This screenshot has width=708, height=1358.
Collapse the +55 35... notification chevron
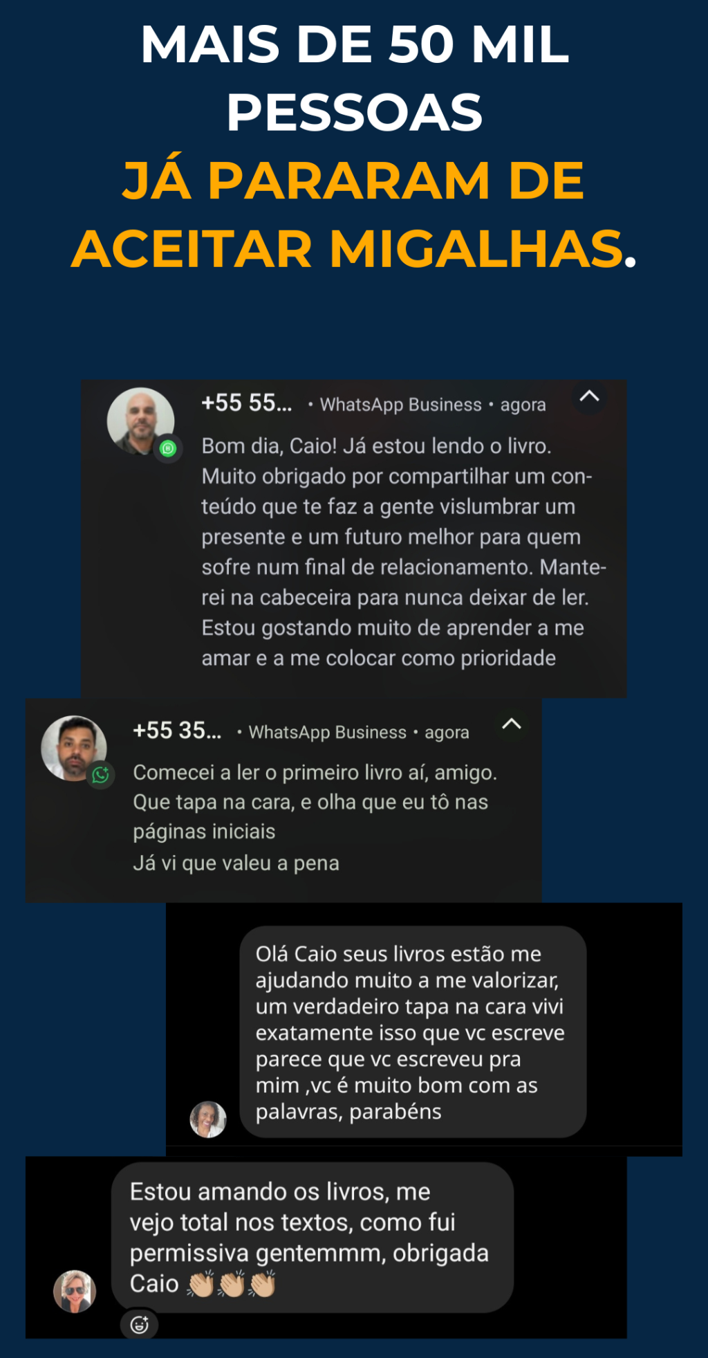(x=512, y=724)
